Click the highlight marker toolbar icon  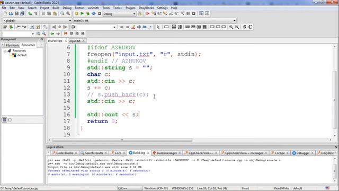pyautogui.click(x=133, y=27)
